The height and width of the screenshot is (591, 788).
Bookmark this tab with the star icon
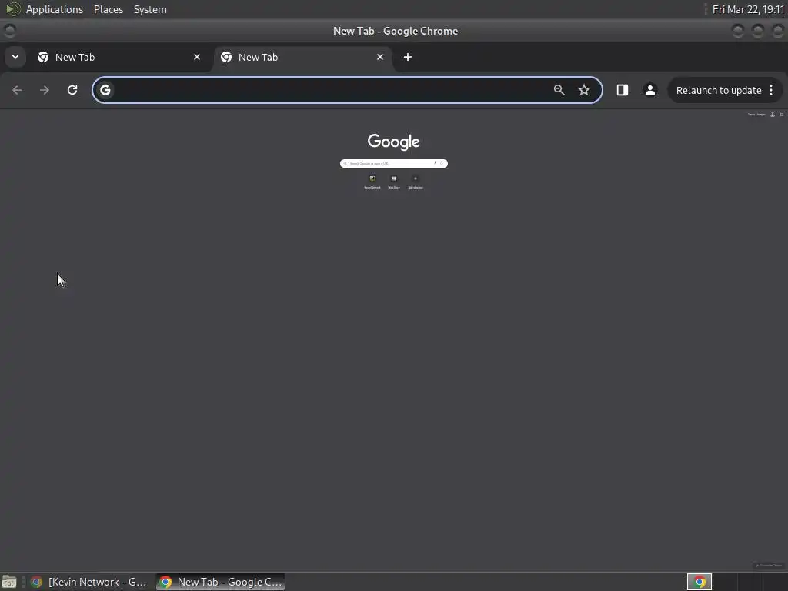click(583, 90)
